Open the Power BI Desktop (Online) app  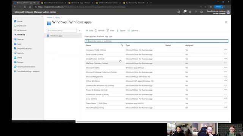pyautogui.click(x=97, y=90)
